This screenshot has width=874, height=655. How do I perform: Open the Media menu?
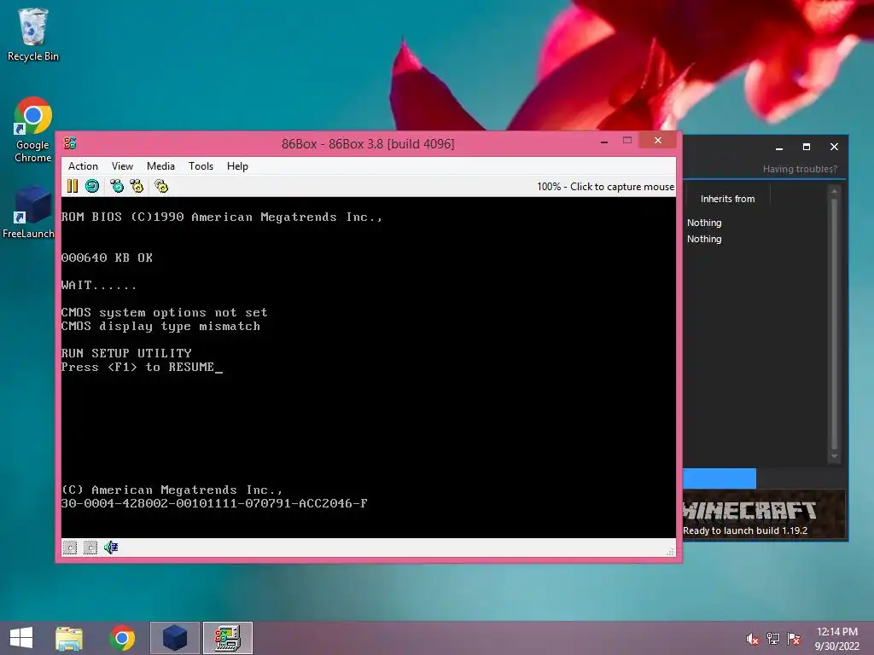click(160, 166)
